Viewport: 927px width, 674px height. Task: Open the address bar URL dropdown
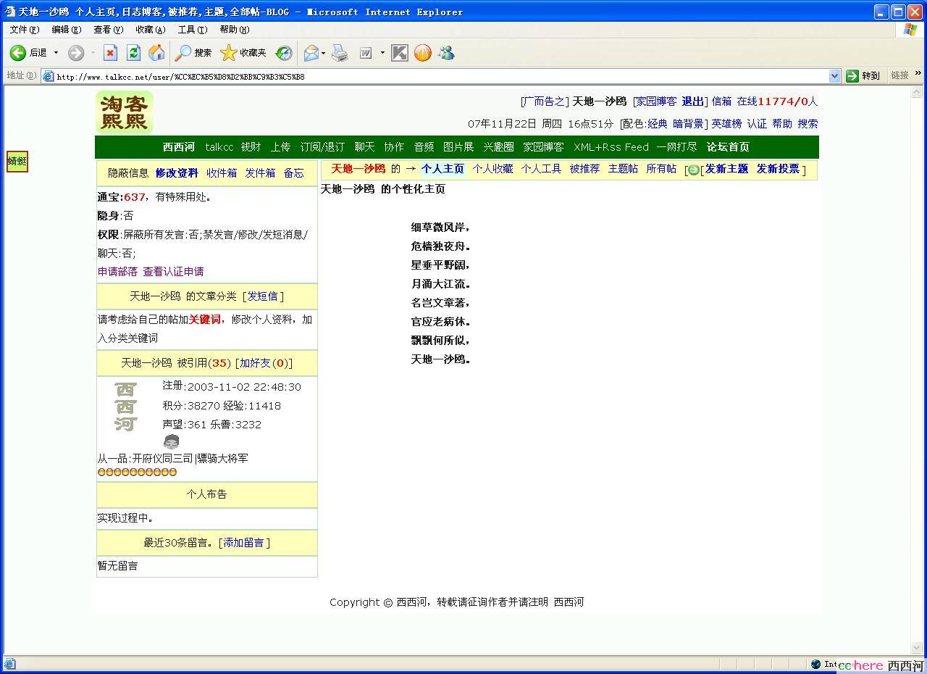[x=834, y=76]
